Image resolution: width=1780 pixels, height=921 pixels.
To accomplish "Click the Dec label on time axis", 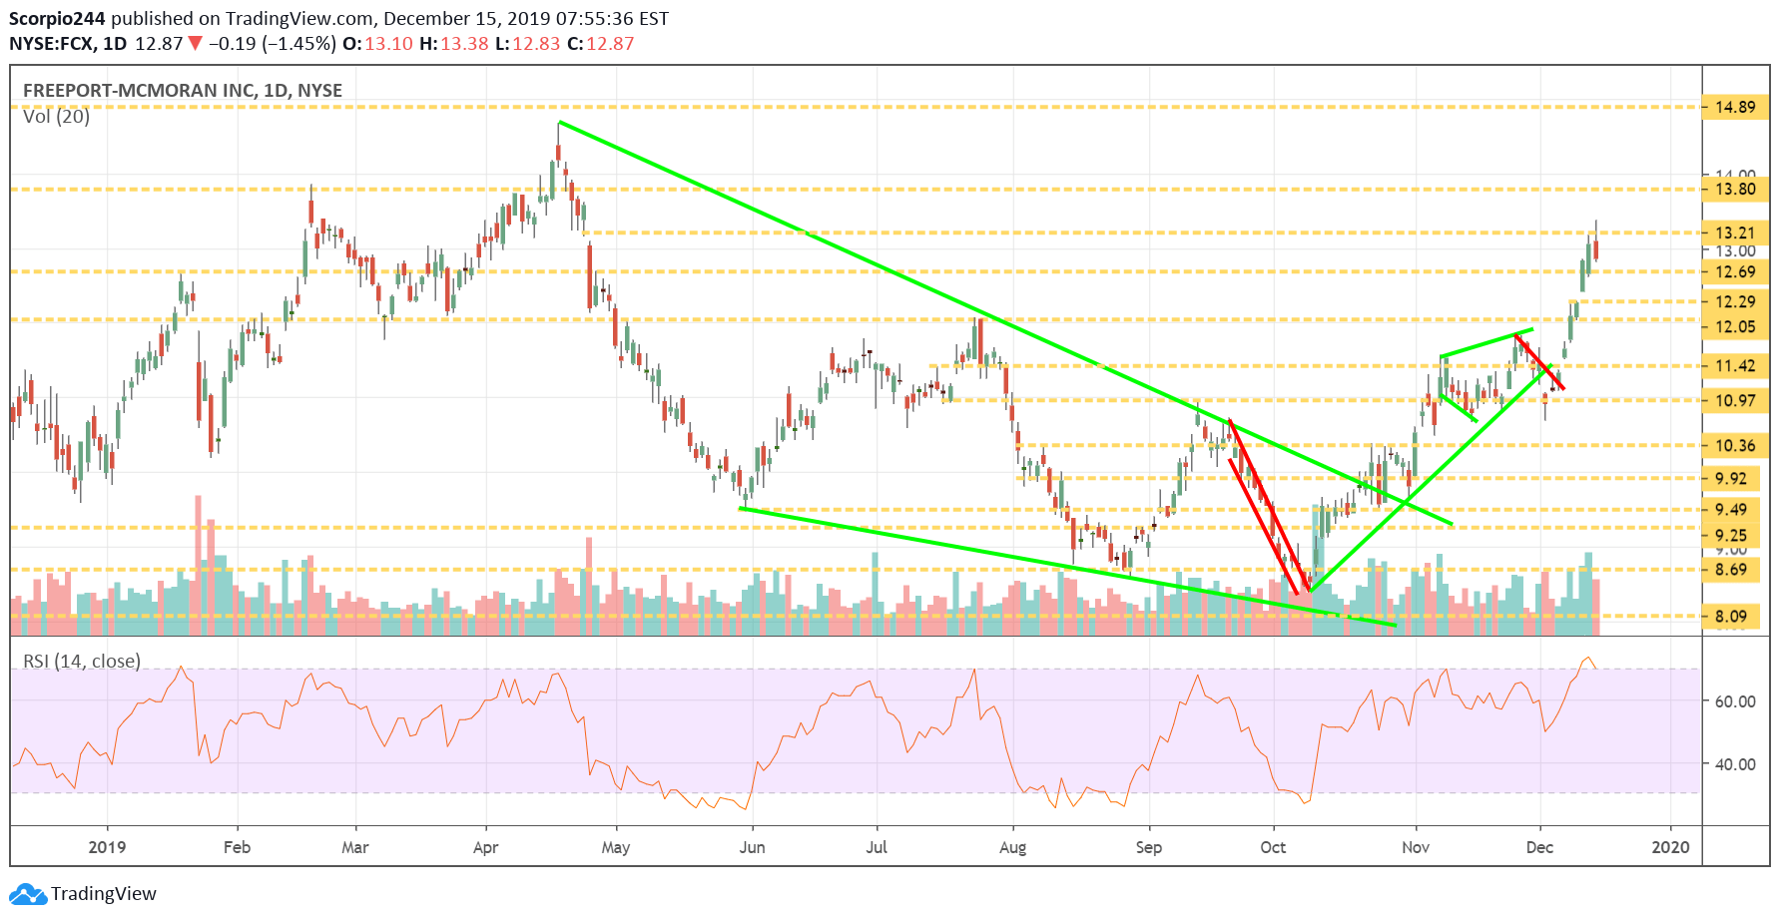I will click(1539, 847).
